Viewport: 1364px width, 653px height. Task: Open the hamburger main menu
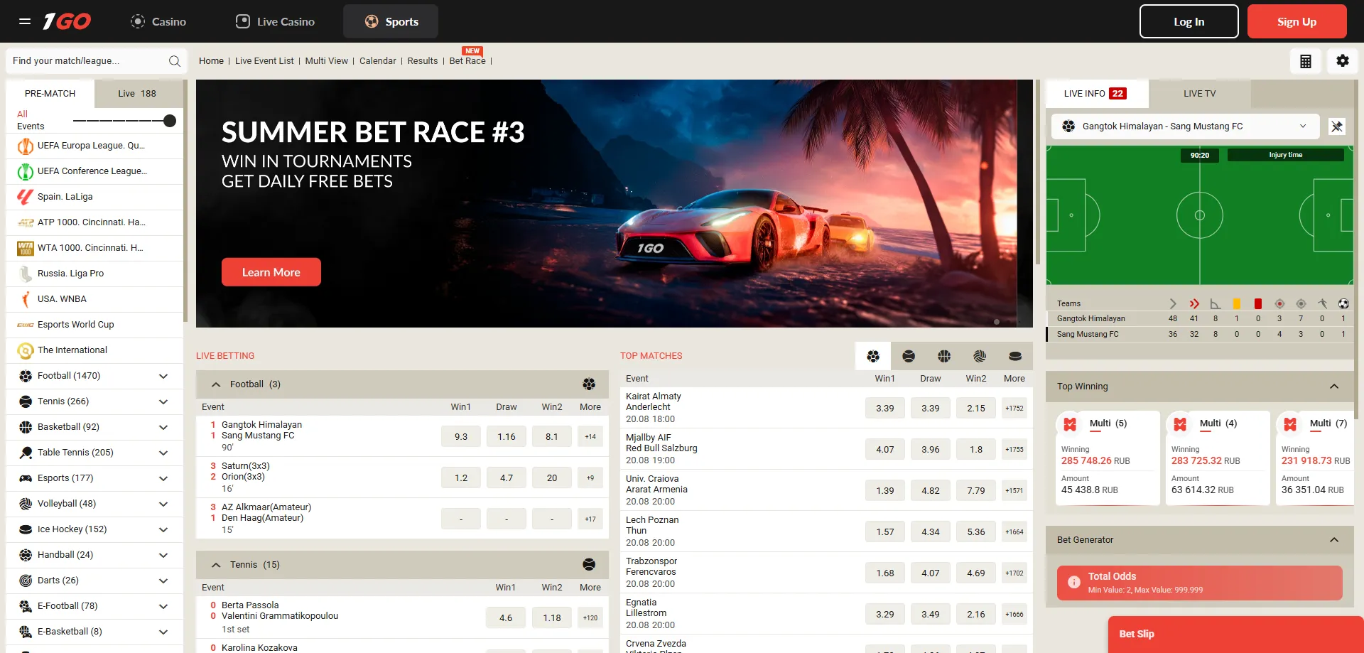click(25, 21)
